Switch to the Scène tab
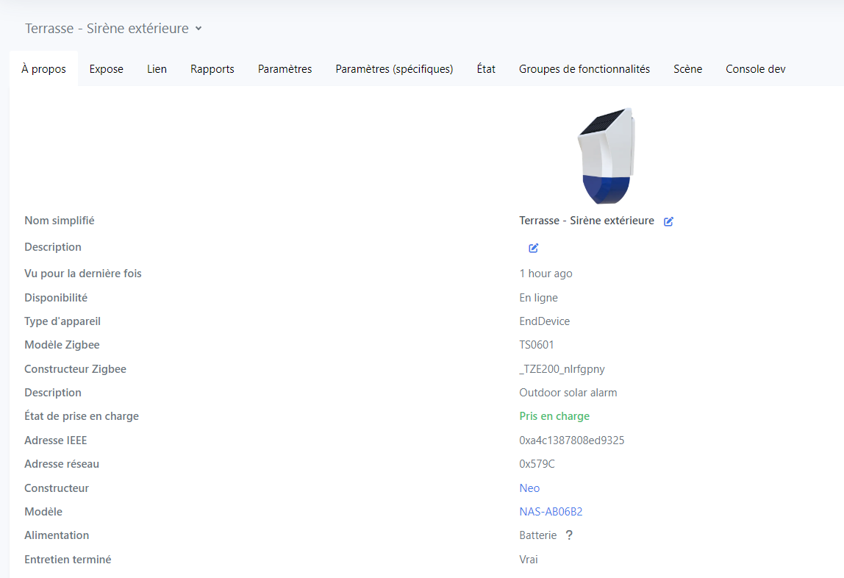The height and width of the screenshot is (578, 844). [x=687, y=69]
